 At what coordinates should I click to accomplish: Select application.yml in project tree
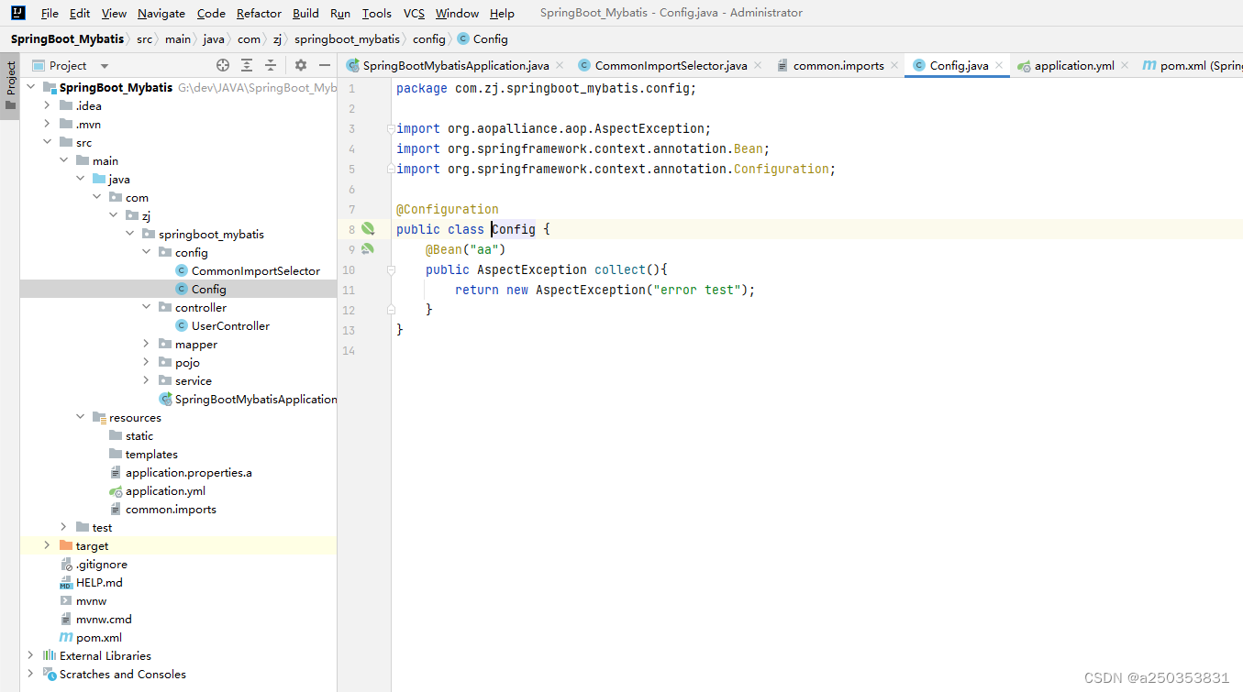165,490
